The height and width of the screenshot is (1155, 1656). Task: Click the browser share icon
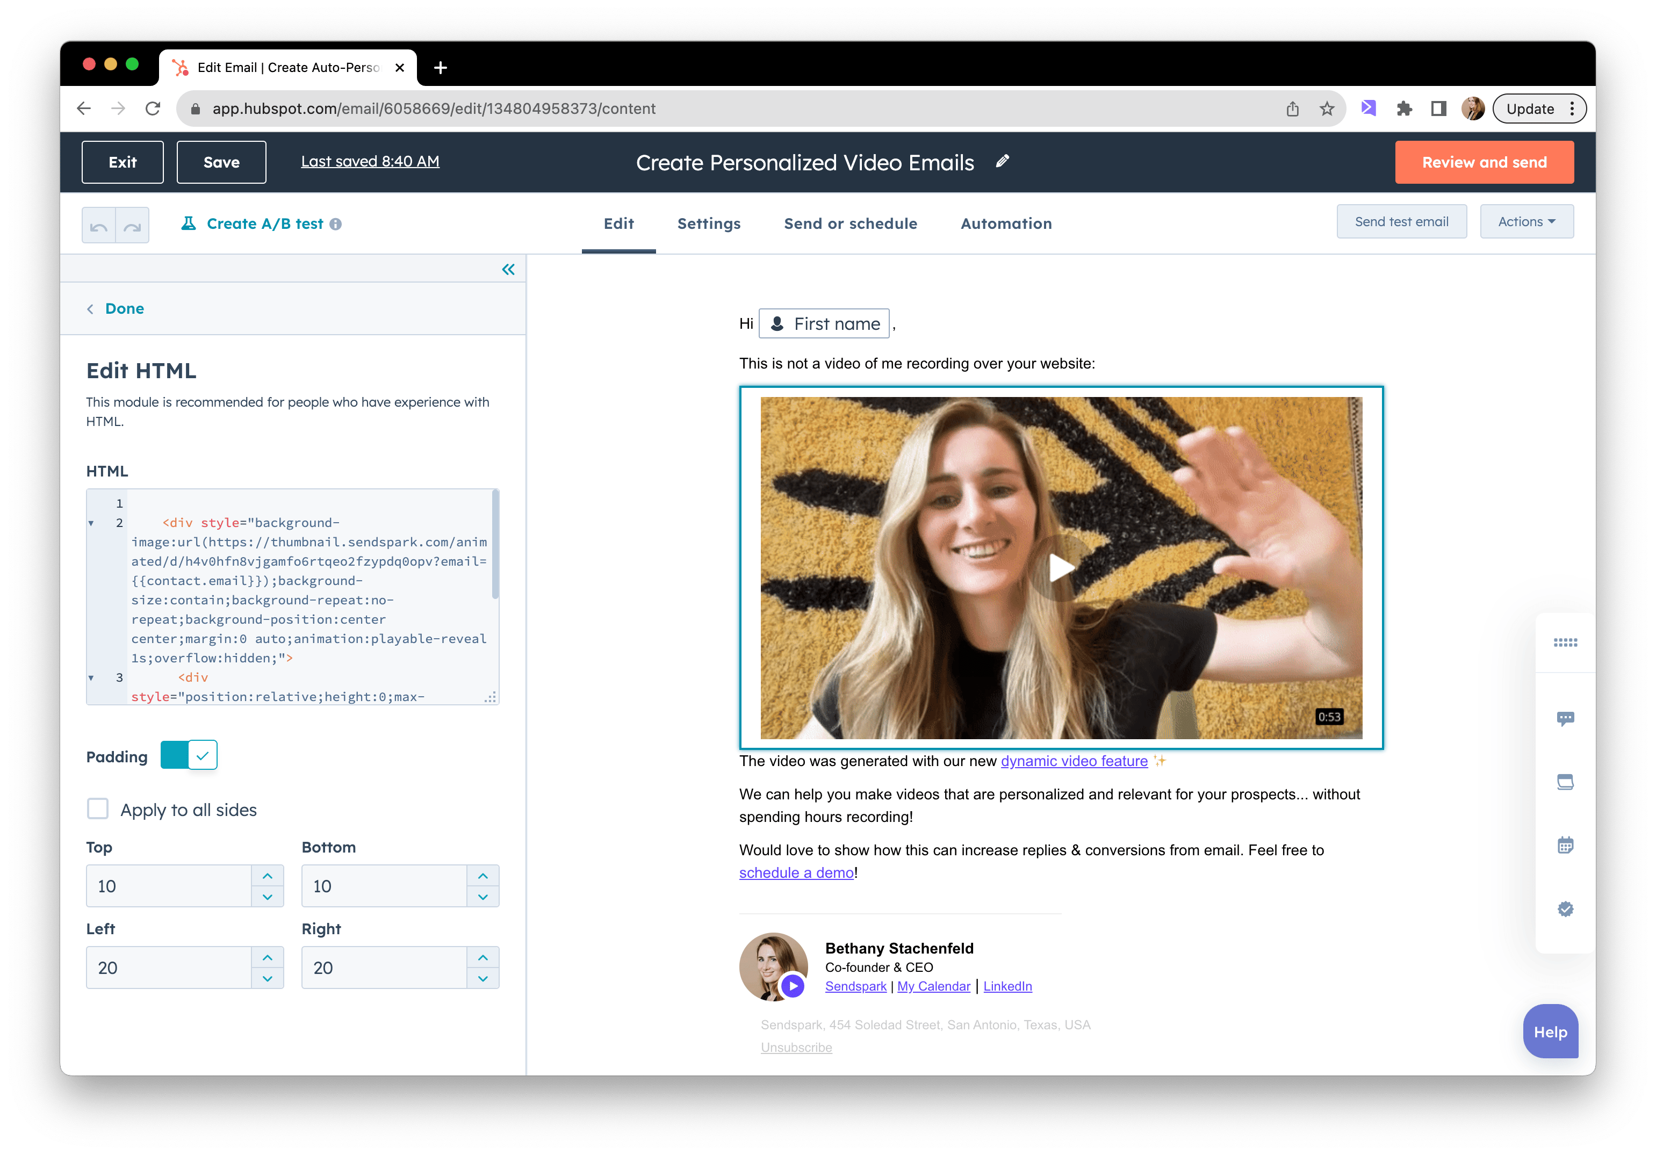(x=1292, y=108)
